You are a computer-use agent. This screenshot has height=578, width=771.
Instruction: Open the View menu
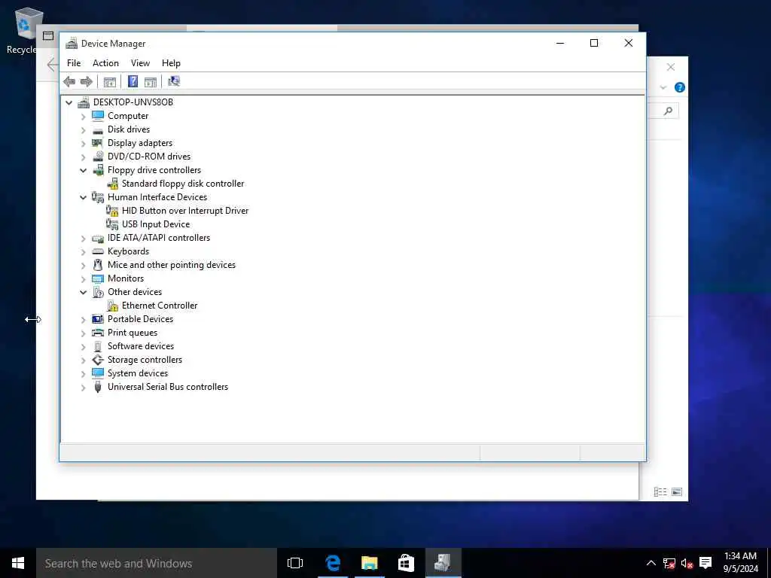[140, 63]
